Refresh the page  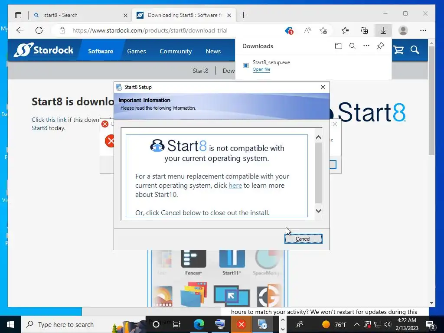[39, 30]
